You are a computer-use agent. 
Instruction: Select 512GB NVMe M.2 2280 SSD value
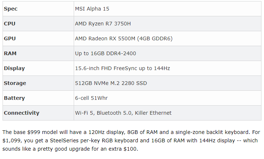[111, 83]
